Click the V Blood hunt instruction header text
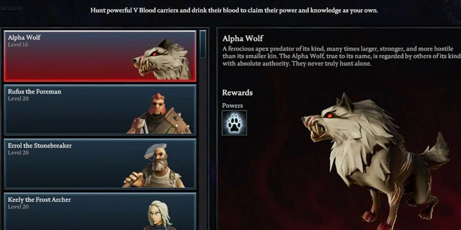The image size is (461, 230). point(234,10)
